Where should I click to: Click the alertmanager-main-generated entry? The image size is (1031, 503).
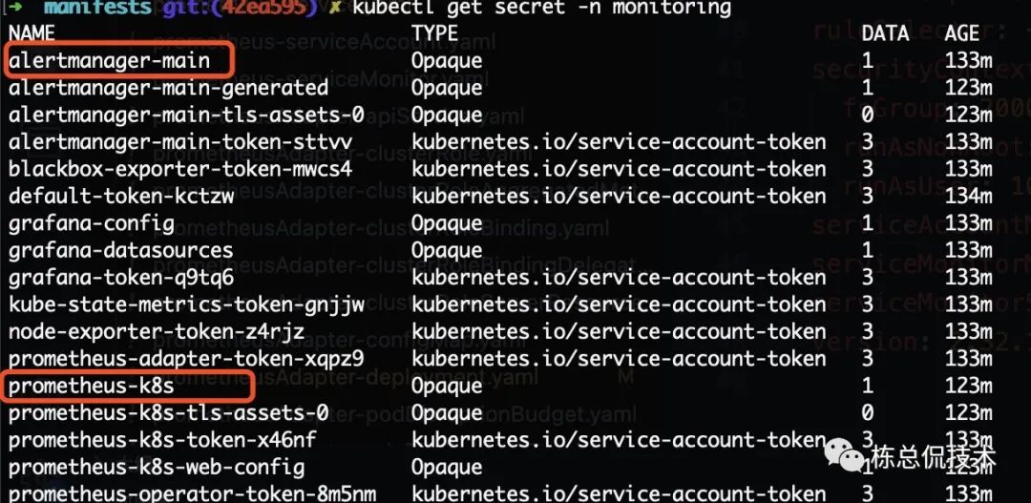[168, 88]
